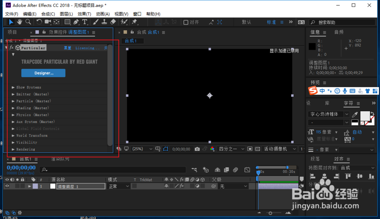Expand Physics (Master) group
The height and width of the screenshot is (219, 380).
[x=13, y=115]
